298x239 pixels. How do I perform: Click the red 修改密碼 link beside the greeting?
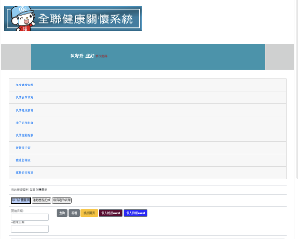[x=101, y=56]
